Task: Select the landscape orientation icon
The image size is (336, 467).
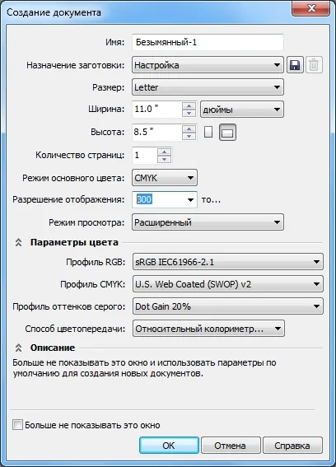Action: (x=227, y=132)
